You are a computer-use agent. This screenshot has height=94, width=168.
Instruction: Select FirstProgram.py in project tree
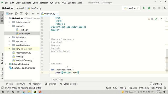[x=22, y=53]
